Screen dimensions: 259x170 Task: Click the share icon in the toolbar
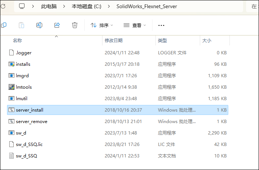[57, 25]
